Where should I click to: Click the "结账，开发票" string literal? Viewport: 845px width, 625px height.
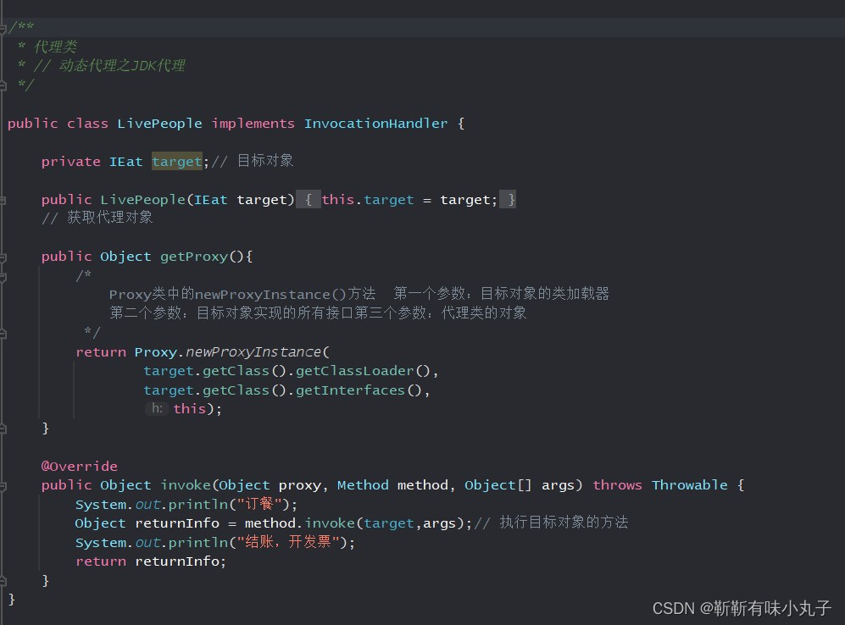288,541
